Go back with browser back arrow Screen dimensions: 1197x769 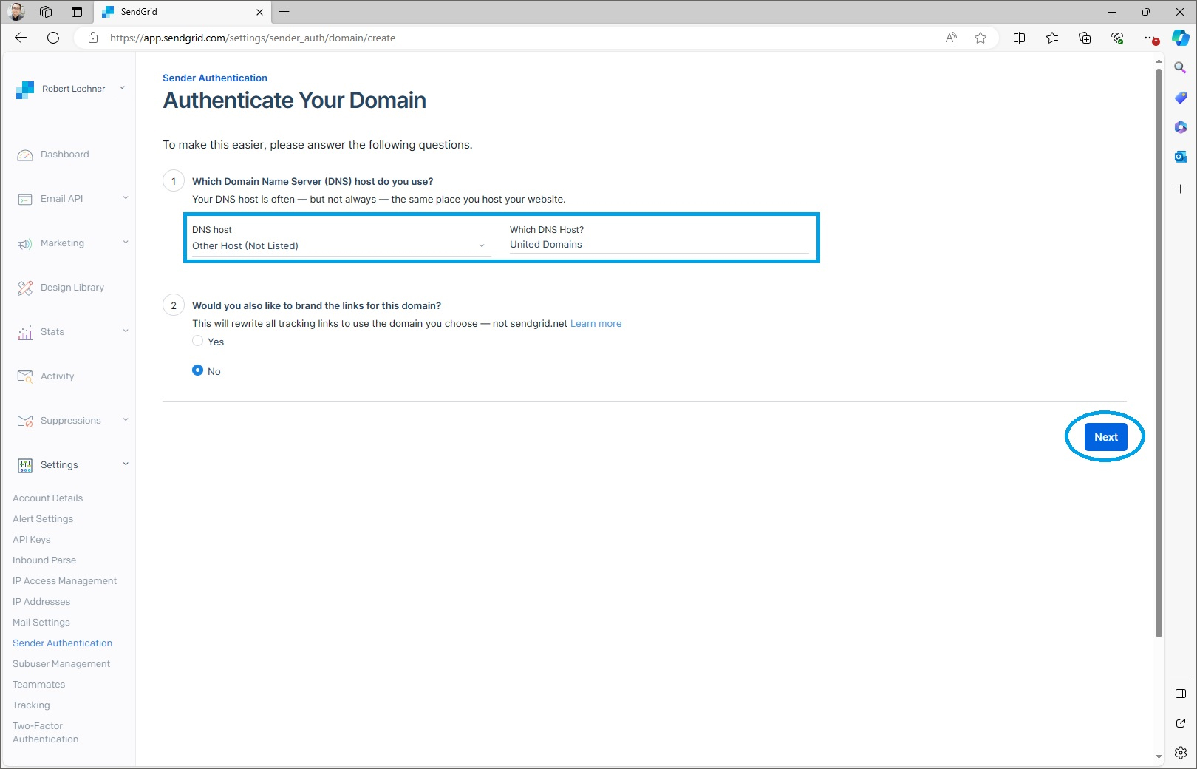point(21,38)
